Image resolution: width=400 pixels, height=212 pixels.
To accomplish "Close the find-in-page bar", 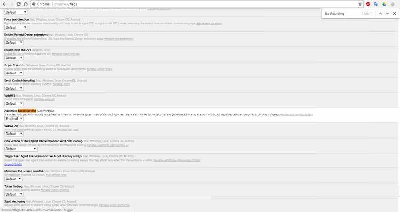I will [x=395, y=13].
